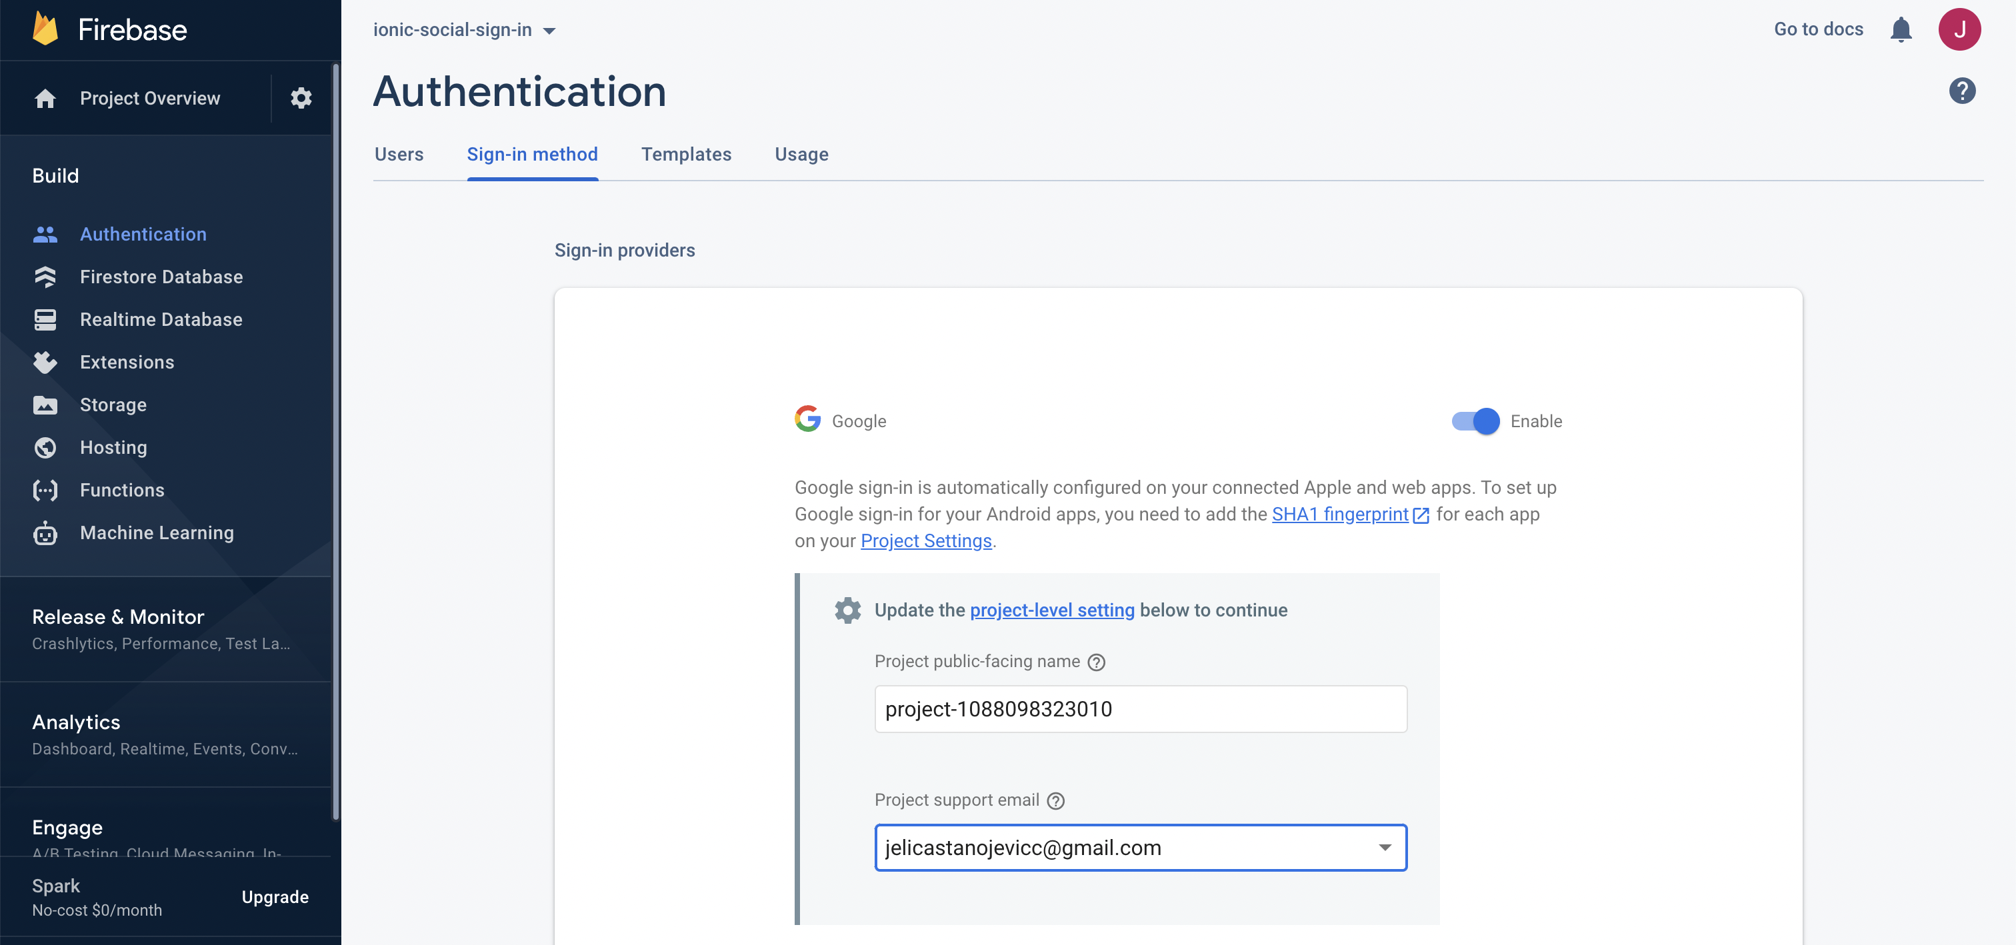Click the Project Overview label
This screenshot has height=945, width=2016.
click(x=150, y=99)
